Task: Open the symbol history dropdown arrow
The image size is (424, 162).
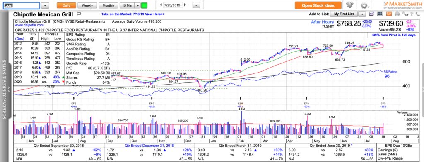Action: [x=45, y=5]
